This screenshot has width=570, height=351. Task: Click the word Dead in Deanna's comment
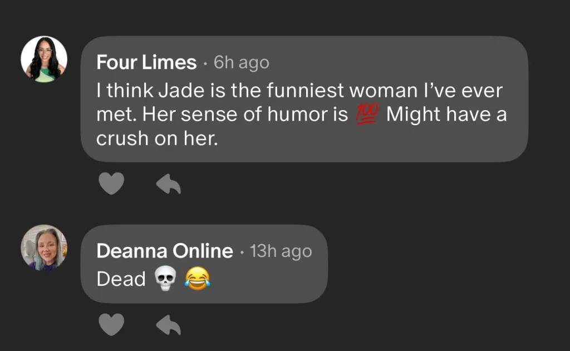coord(121,279)
